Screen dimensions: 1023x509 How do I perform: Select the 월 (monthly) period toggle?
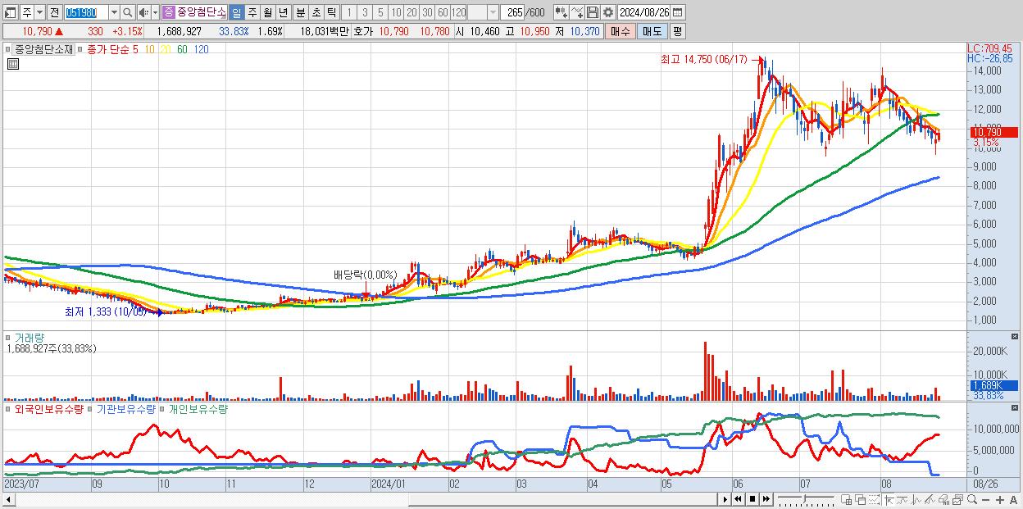point(267,12)
